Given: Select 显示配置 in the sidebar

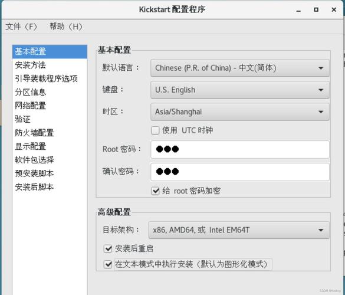Looking at the screenshot, I should (50, 146).
